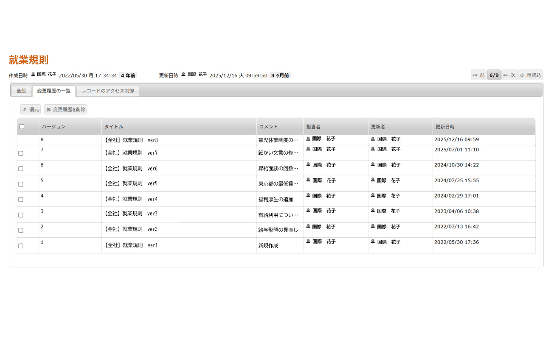551x350 pixels.
Task: Click the reload icon on the 再読込 button
Action: pyautogui.click(x=522, y=75)
